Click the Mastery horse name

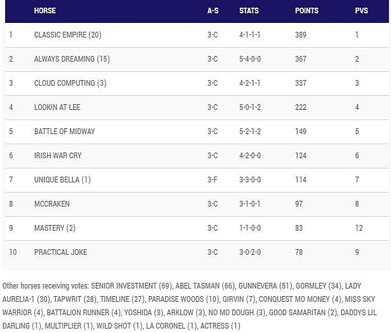pos(55,228)
